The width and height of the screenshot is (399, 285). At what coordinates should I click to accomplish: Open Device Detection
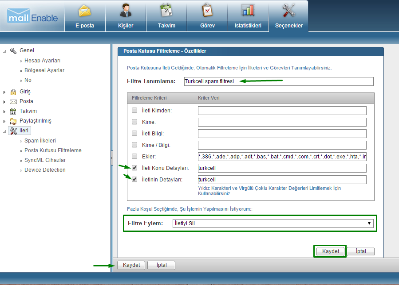[x=45, y=170]
